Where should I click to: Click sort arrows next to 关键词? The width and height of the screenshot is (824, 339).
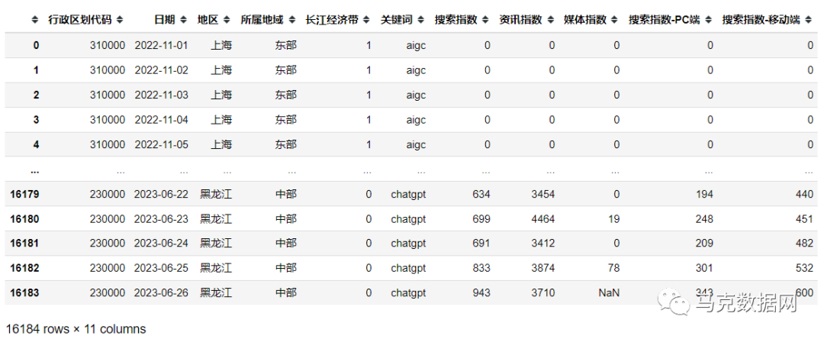[x=421, y=20]
